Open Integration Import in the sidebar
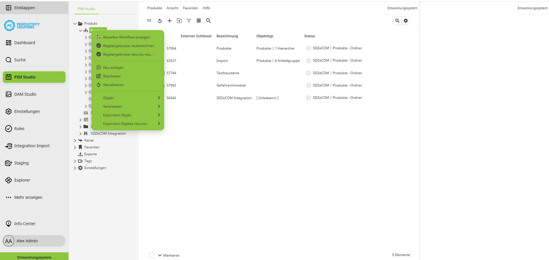Image resolution: width=549 pixels, height=260 pixels. pos(32,146)
